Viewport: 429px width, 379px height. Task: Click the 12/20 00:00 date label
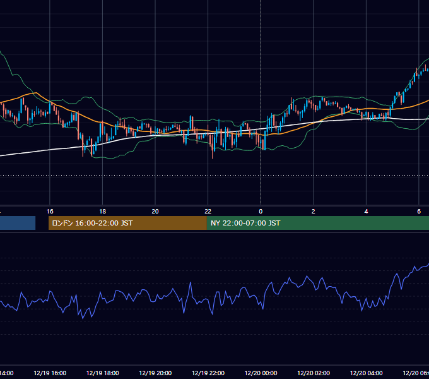(x=261, y=373)
